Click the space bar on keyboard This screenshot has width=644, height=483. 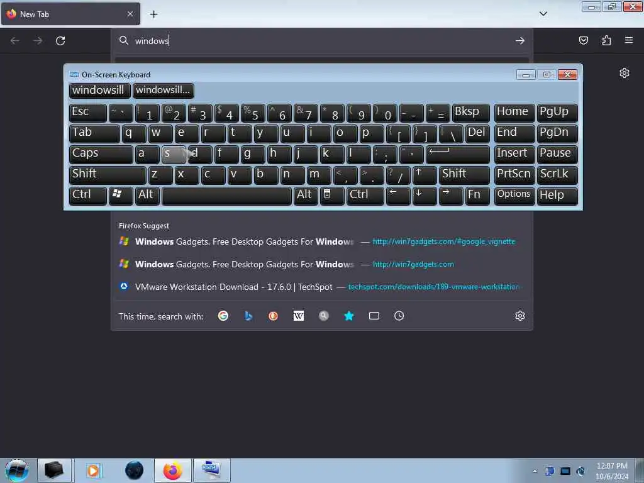[x=226, y=196]
